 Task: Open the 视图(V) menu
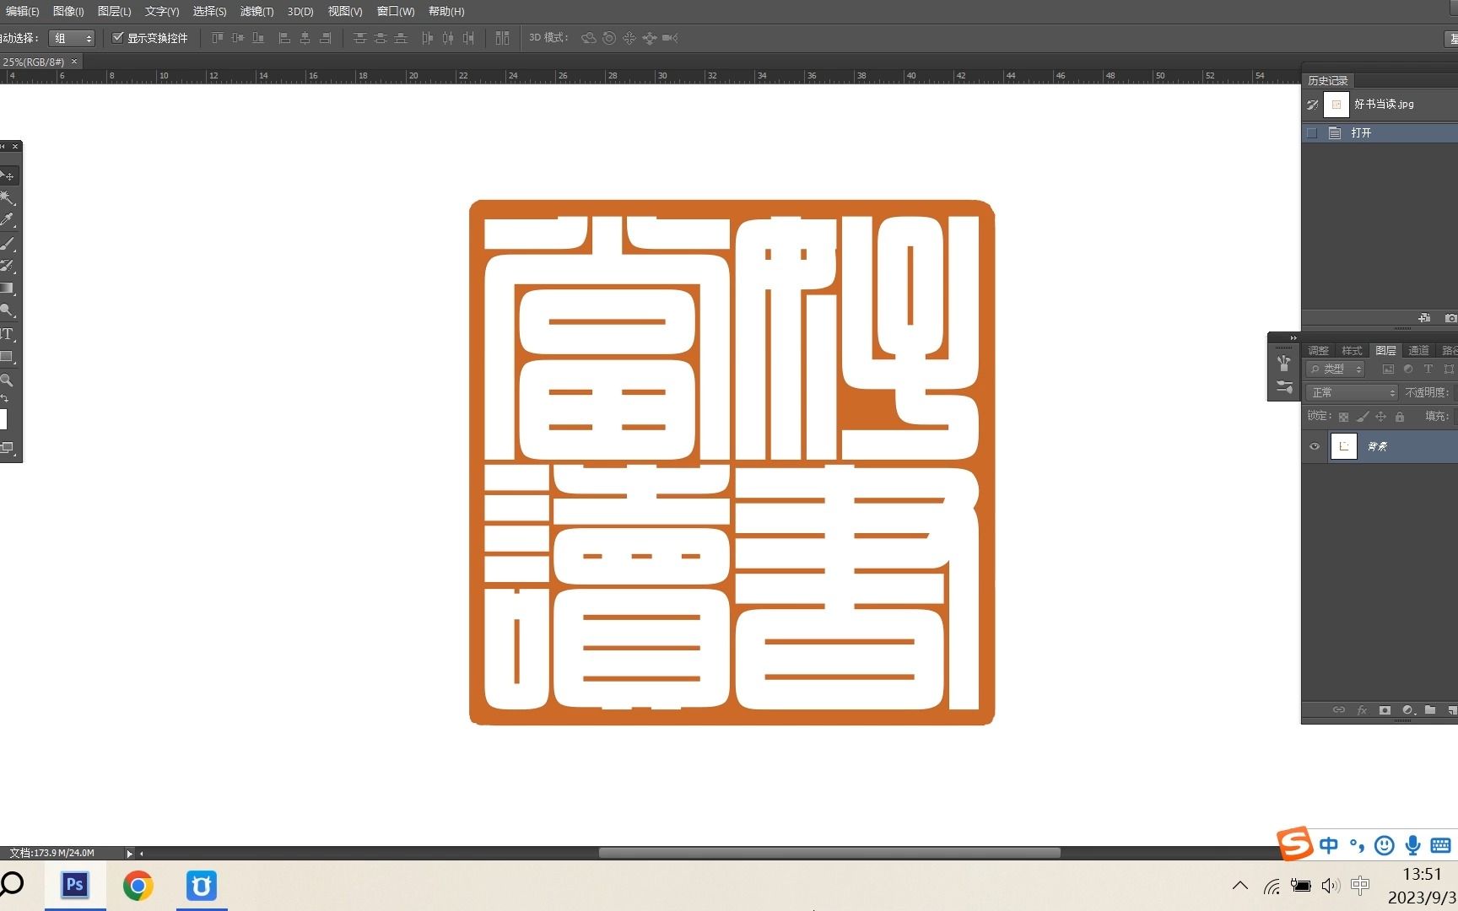point(345,11)
